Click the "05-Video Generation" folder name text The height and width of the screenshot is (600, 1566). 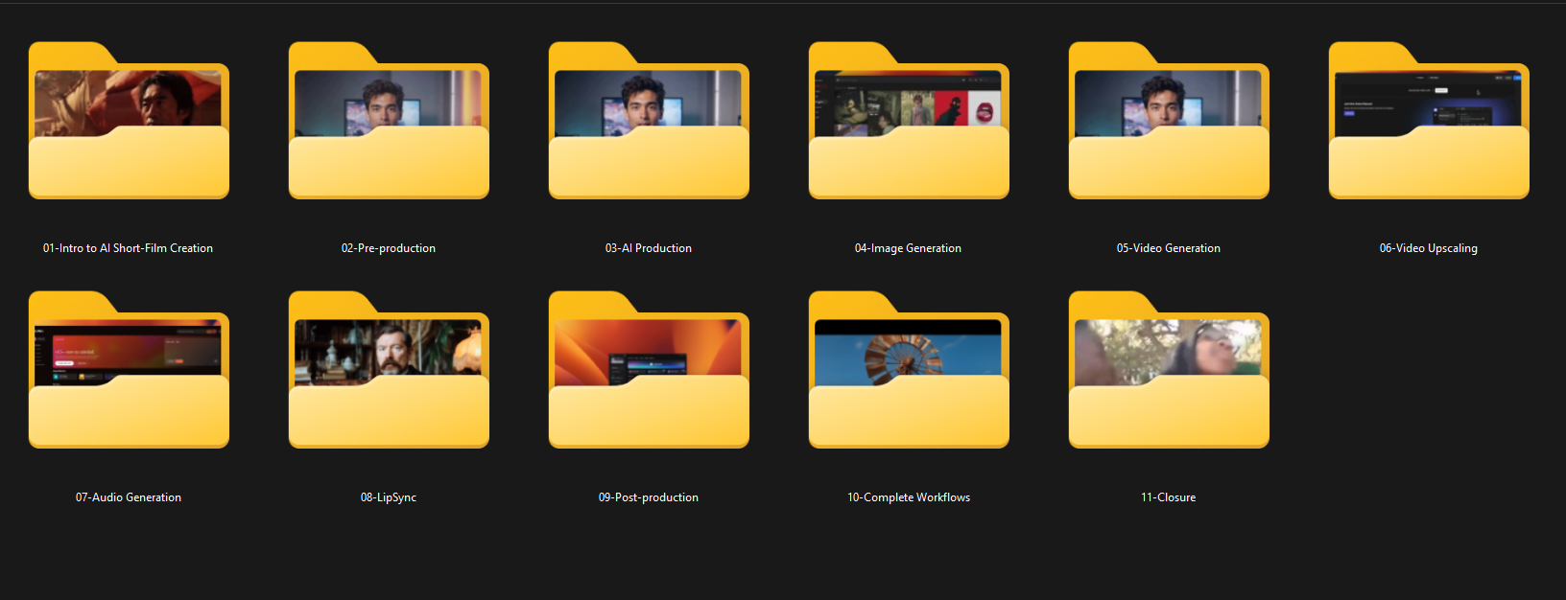[1168, 248]
